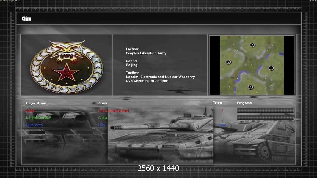Click the red team number 1
Screen dimensions: 317x178
(222, 111)
